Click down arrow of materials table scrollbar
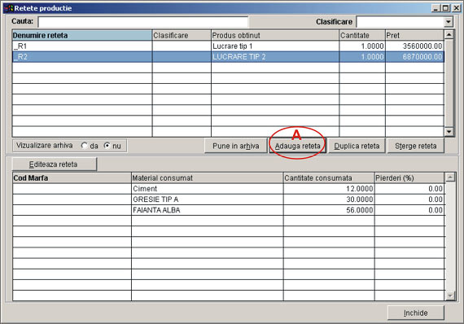The width and height of the screenshot is (464, 324). tap(450, 296)
